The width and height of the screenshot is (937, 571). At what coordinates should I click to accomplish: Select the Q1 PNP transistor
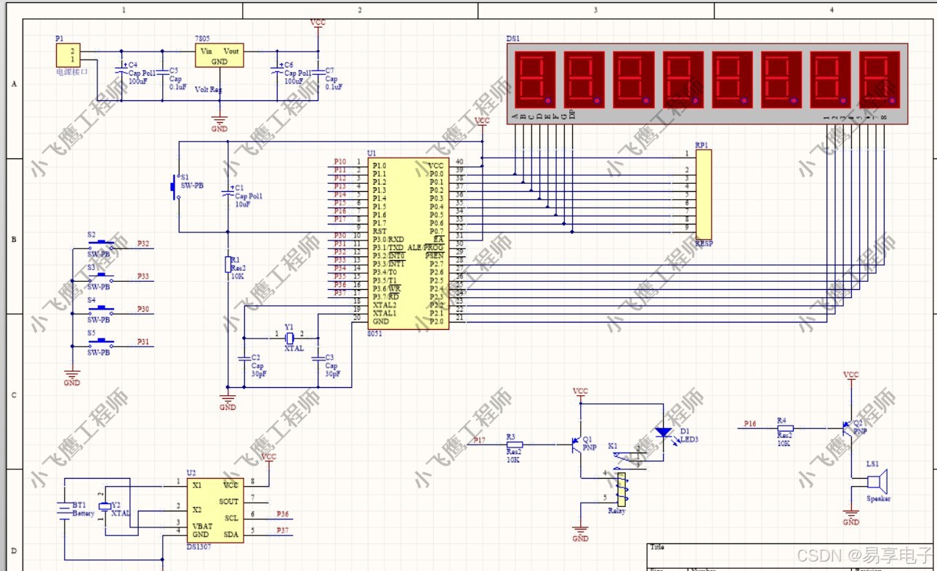tap(576, 445)
